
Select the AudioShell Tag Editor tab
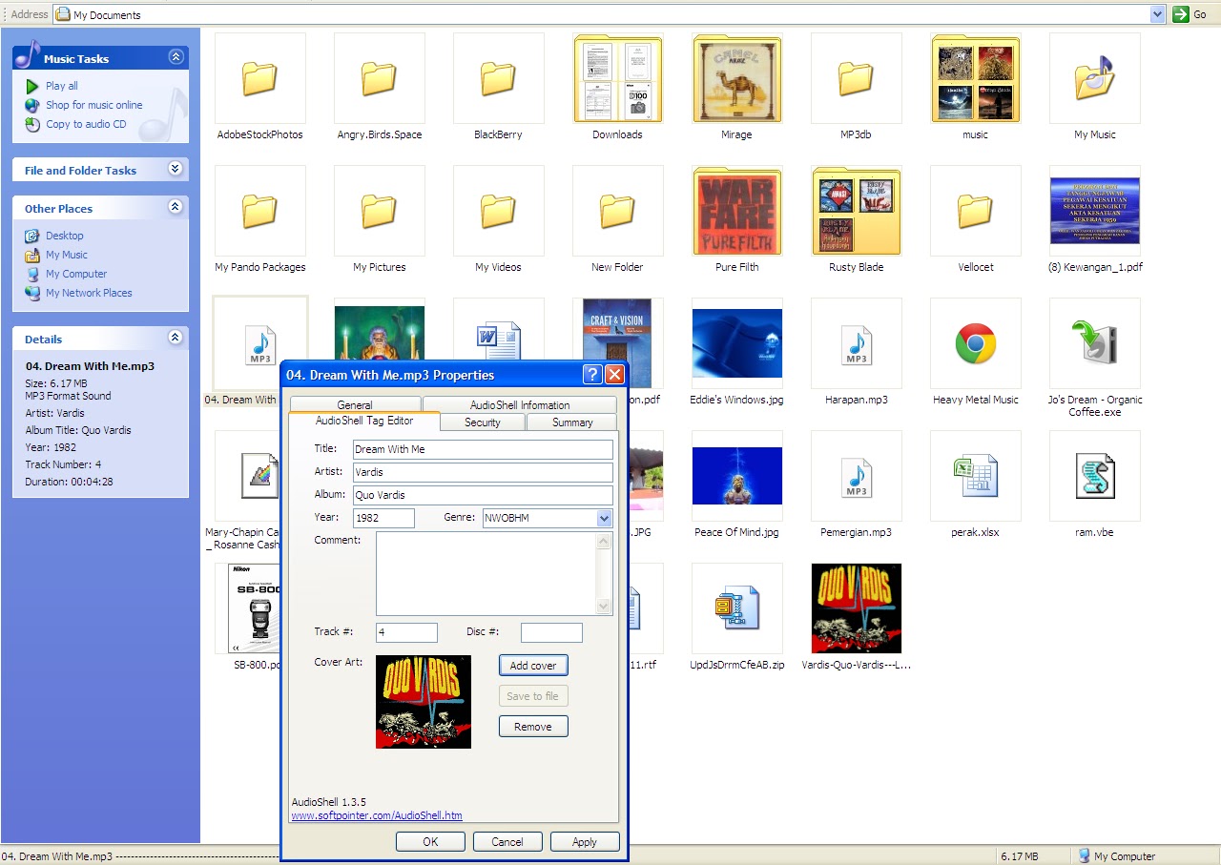pyautogui.click(x=364, y=421)
